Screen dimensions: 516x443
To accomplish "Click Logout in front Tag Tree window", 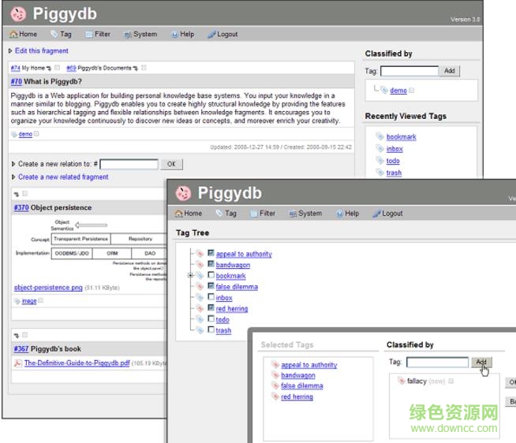I will 387,214.
